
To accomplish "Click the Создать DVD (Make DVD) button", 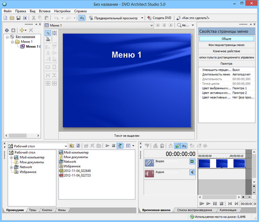I will (158, 18).
